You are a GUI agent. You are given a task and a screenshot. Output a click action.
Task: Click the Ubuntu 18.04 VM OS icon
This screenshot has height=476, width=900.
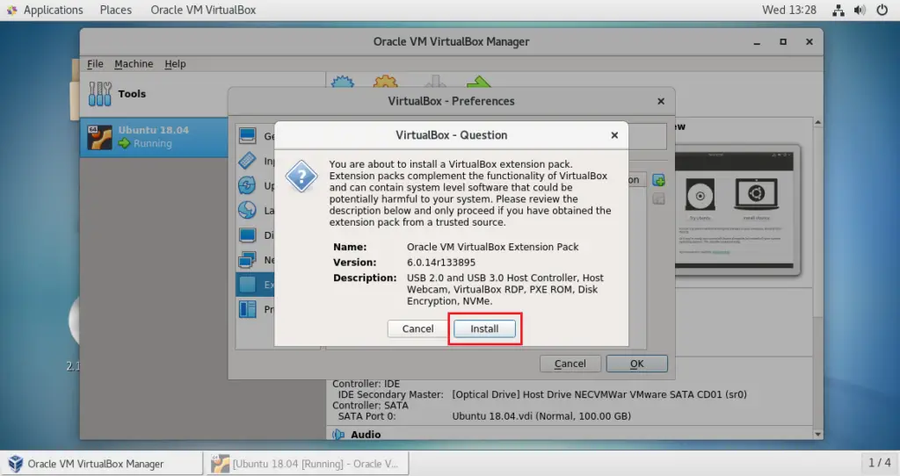point(100,138)
